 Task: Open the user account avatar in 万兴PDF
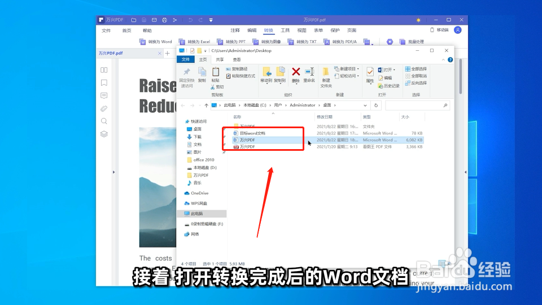pos(458,30)
